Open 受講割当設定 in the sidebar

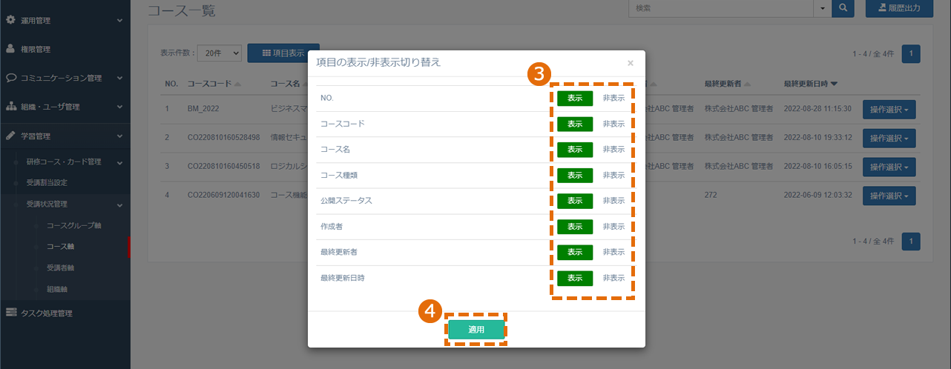click(x=47, y=182)
